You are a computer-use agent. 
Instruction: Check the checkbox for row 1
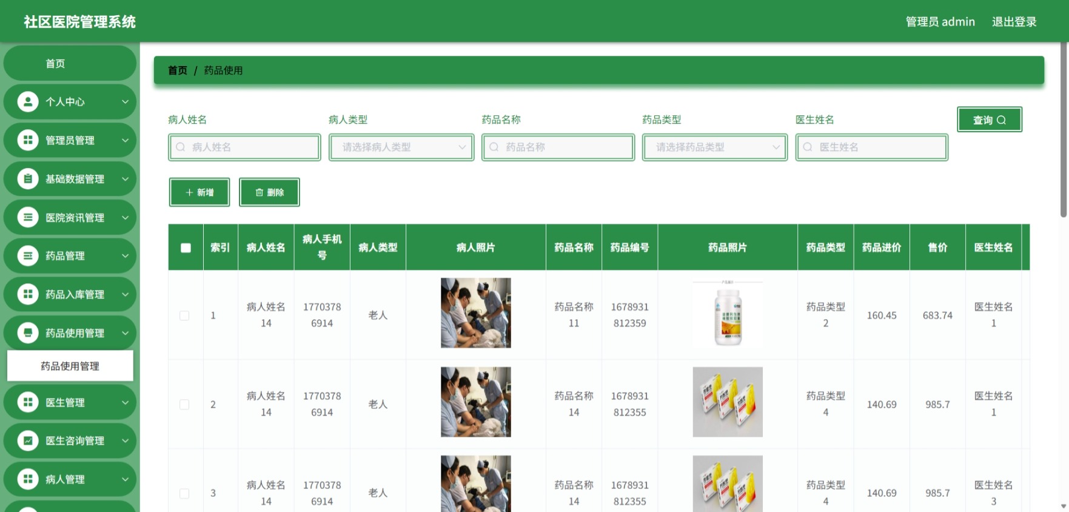[184, 315]
